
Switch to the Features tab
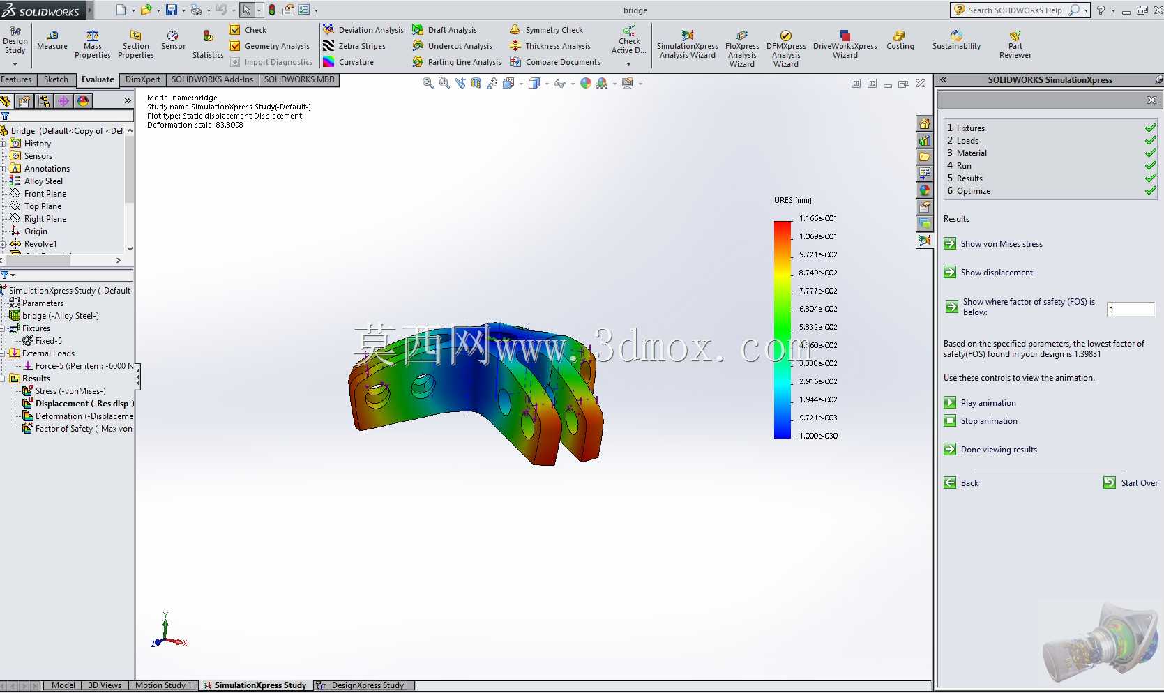pos(16,79)
